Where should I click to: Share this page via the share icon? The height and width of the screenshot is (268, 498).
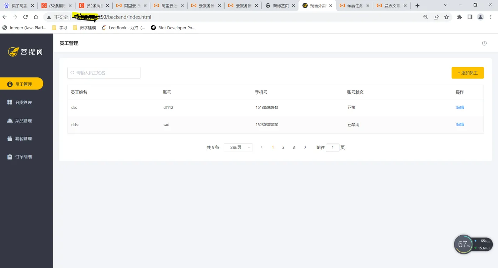pos(436,17)
